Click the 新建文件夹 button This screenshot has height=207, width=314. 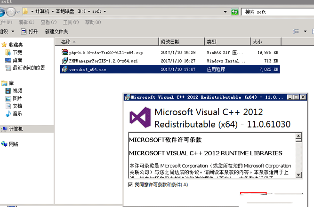click(56, 32)
